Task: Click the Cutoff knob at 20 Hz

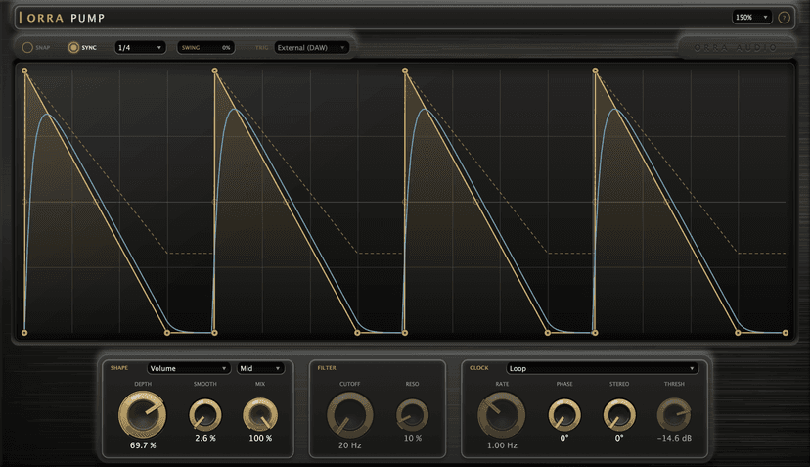Action: point(349,415)
